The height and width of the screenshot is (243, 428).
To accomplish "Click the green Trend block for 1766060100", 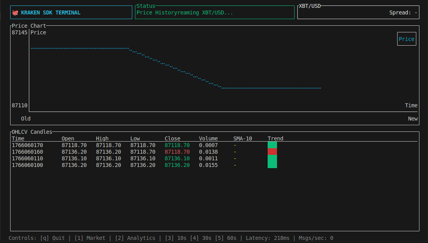I will tap(272, 165).
